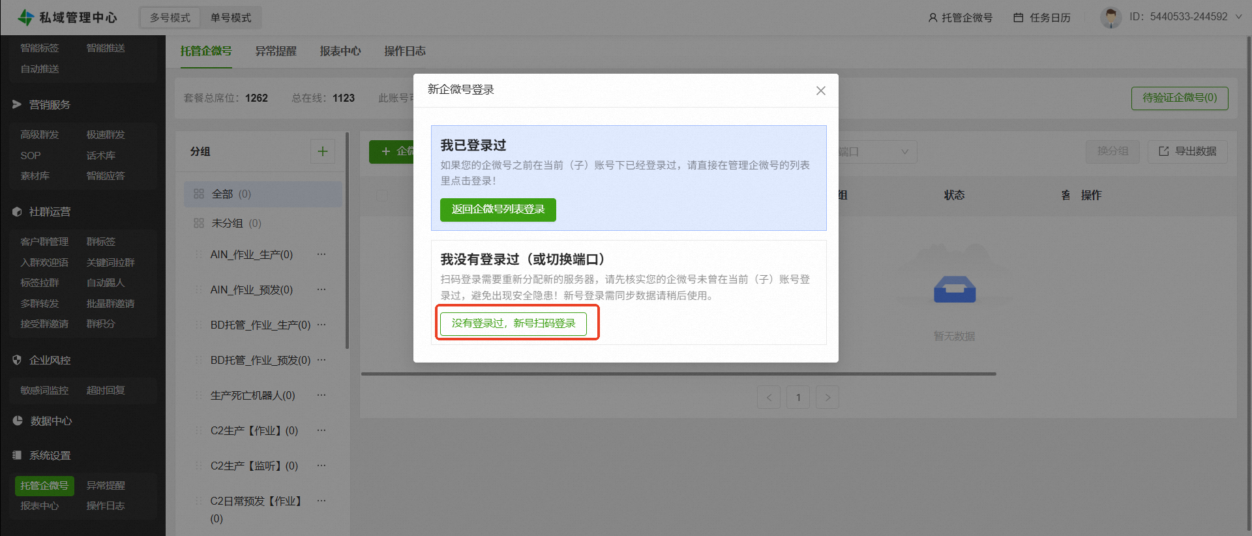Go to previous page arrow

[769, 397]
